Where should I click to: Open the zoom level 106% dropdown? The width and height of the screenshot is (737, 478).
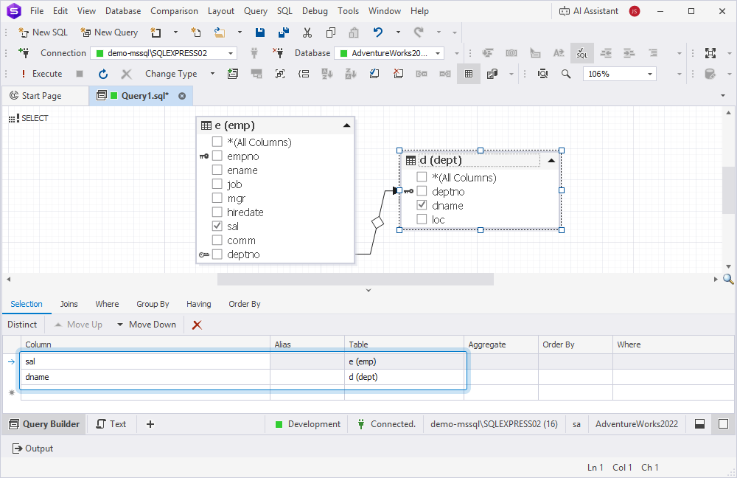[x=649, y=74]
